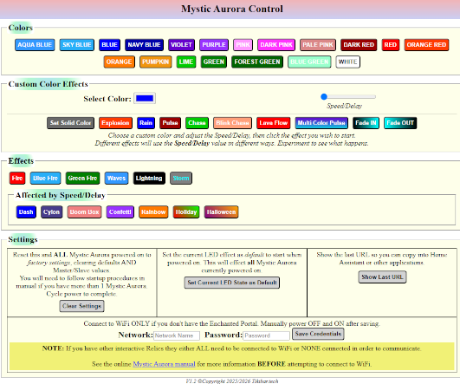Set the AQUA BLUE color

(x=35, y=45)
